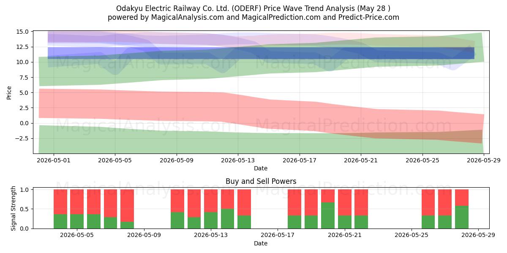The image size is (507, 253).
Task: Click the 'Price' y-axis label
Action: (x=9, y=93)
